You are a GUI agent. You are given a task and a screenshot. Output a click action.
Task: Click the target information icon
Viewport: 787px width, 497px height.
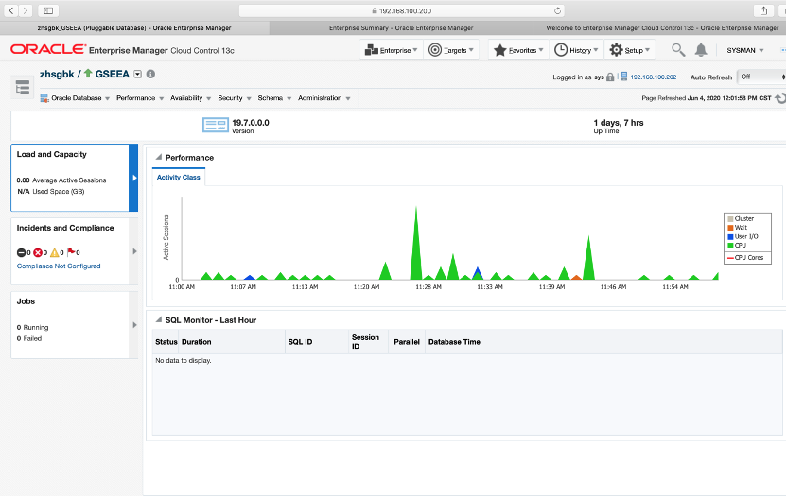pos(150,75)
